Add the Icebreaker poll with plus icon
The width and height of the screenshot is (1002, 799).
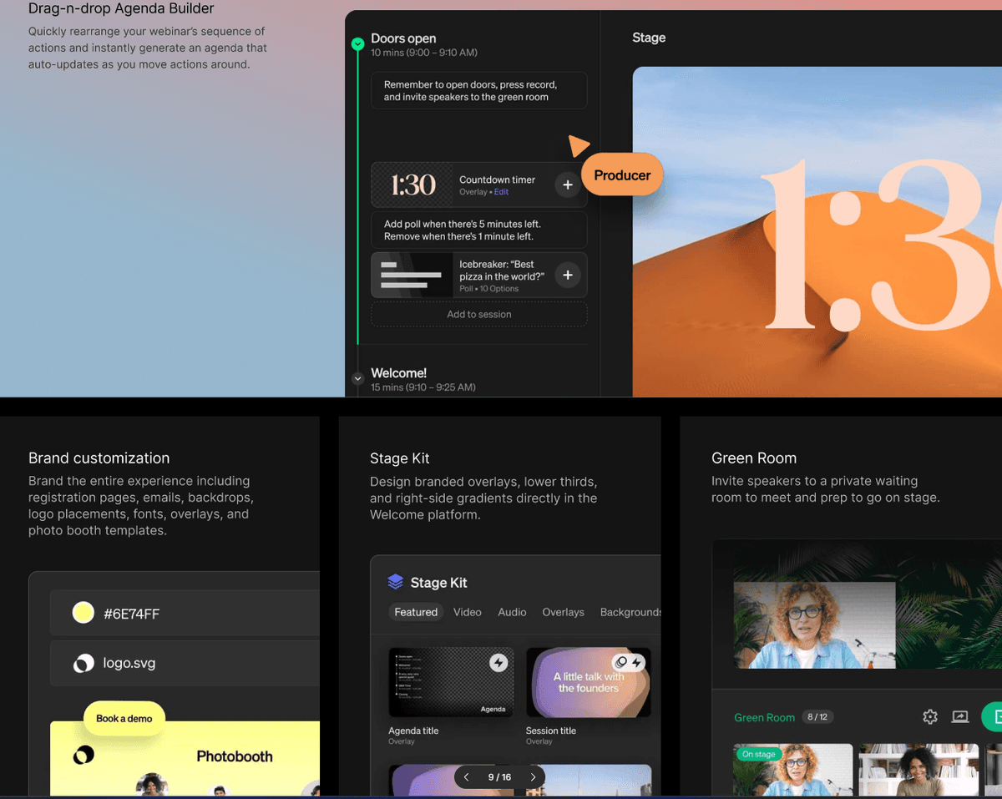[567, 276]
